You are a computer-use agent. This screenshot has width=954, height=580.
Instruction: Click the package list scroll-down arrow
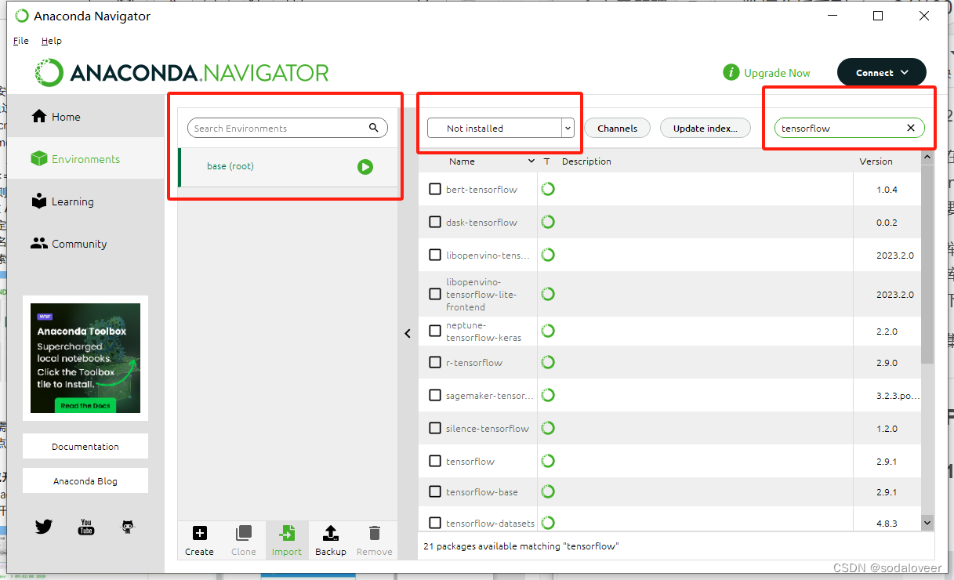click(927, 522)
